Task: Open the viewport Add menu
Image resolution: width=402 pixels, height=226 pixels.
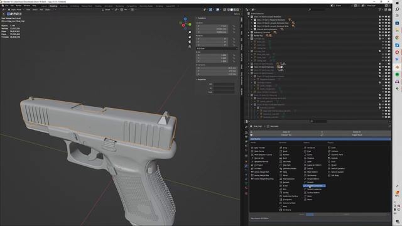Action: 41,10
